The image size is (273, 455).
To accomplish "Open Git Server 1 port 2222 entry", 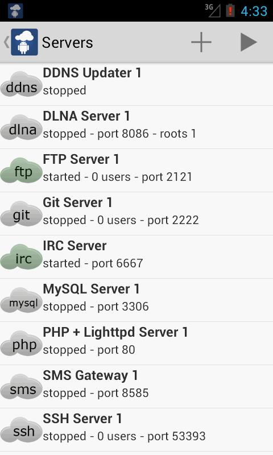I will pyautogui.click(x=136, y=214).
